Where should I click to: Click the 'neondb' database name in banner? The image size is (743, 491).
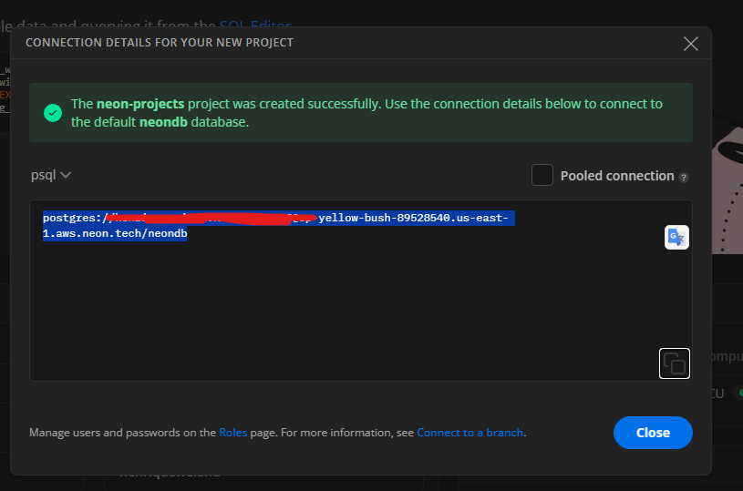pos(163,122)
